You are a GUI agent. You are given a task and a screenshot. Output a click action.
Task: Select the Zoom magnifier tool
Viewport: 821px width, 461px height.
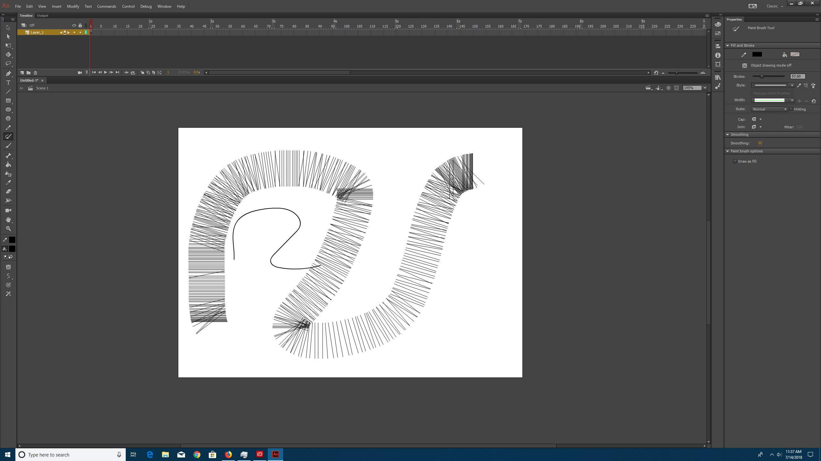pyautogui.click(x=8, y=229)
